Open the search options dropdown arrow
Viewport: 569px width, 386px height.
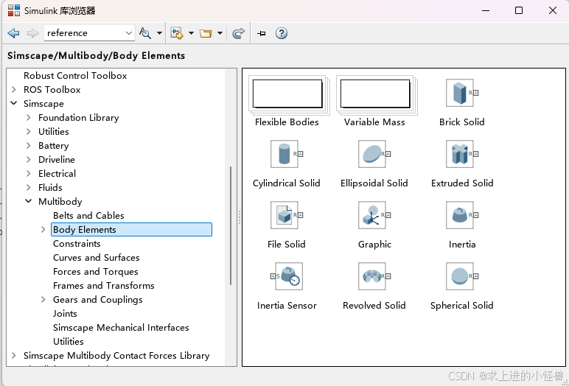coord(159,33)
